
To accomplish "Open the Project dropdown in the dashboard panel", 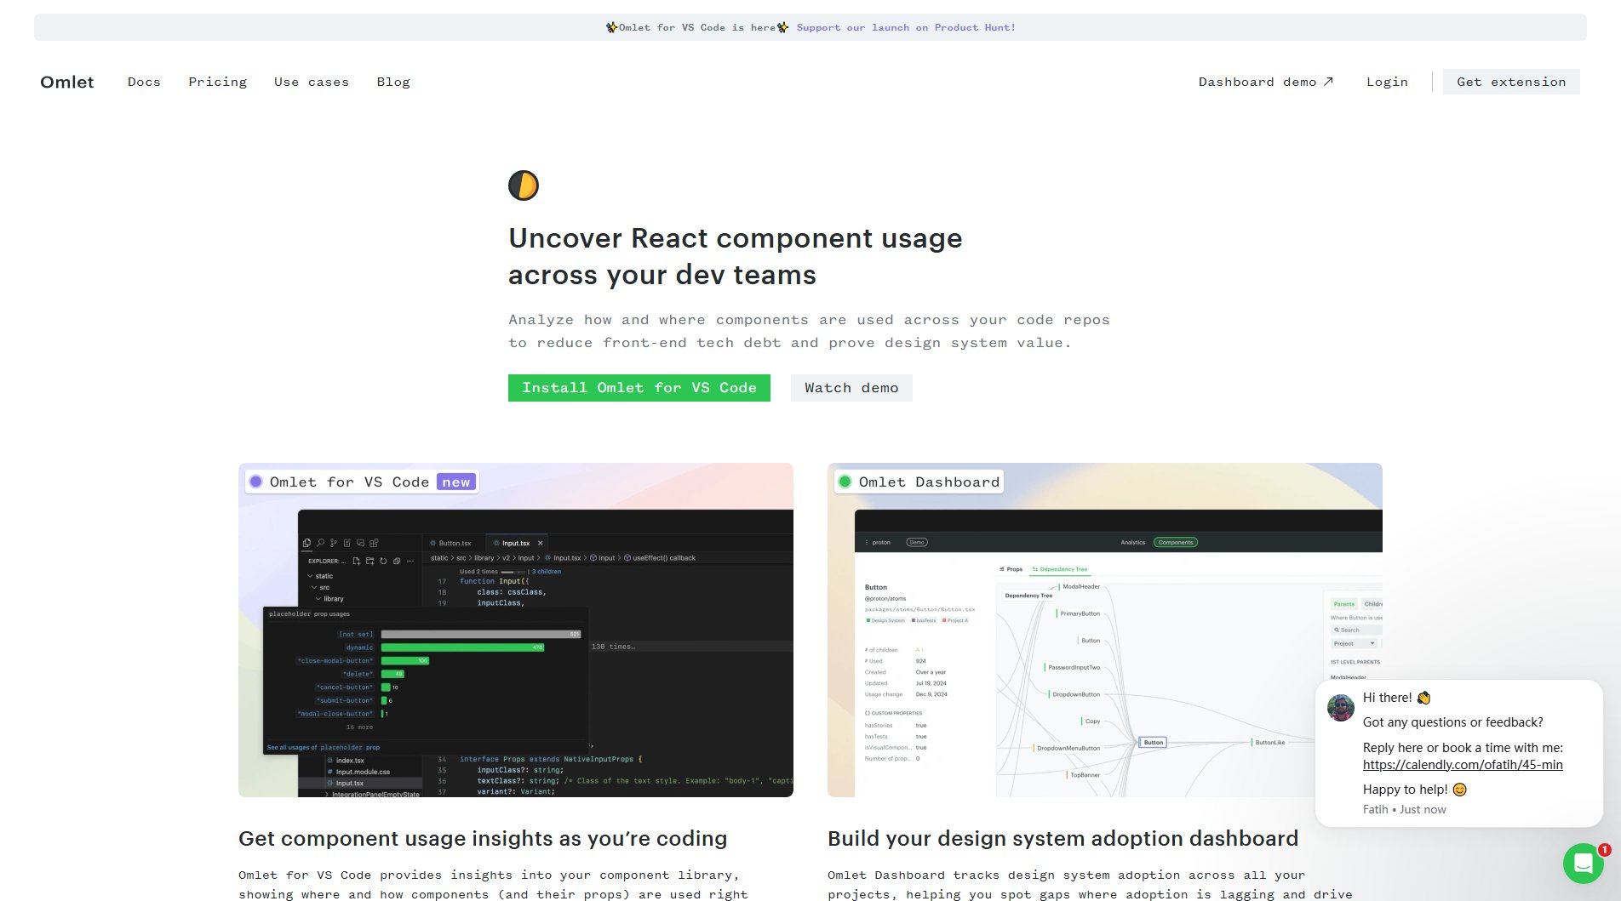I will tap(1353, 644).
